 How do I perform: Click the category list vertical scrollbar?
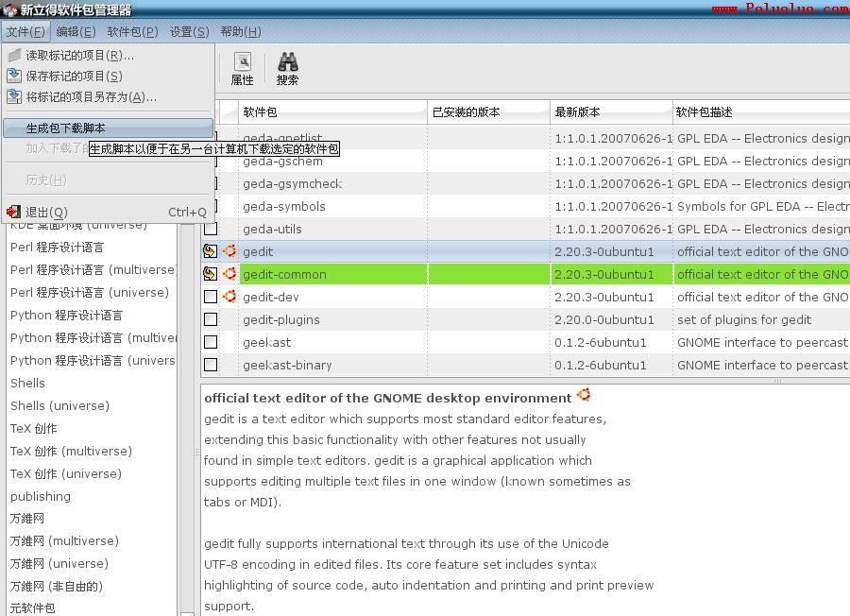pos(187,418)
